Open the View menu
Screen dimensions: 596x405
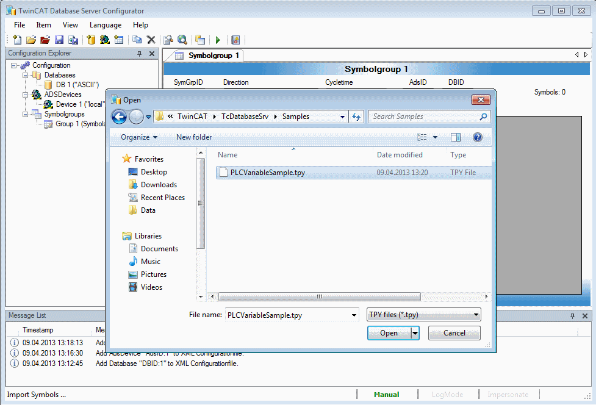[x=70, y=25]
